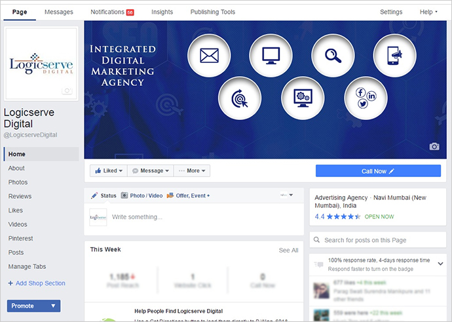This screenshot has width=452, height=322.
Task: Open the Notifications tab
Action: pos(112,12)
